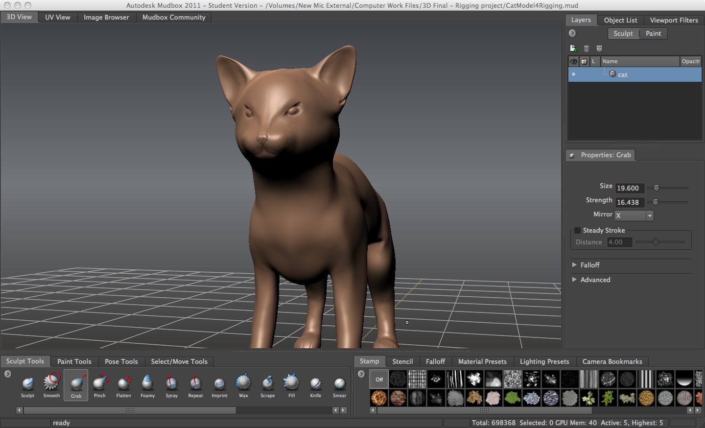Screen dimensions: 705x428
Task: Click the new layer icon
Action: click(573, 48)
